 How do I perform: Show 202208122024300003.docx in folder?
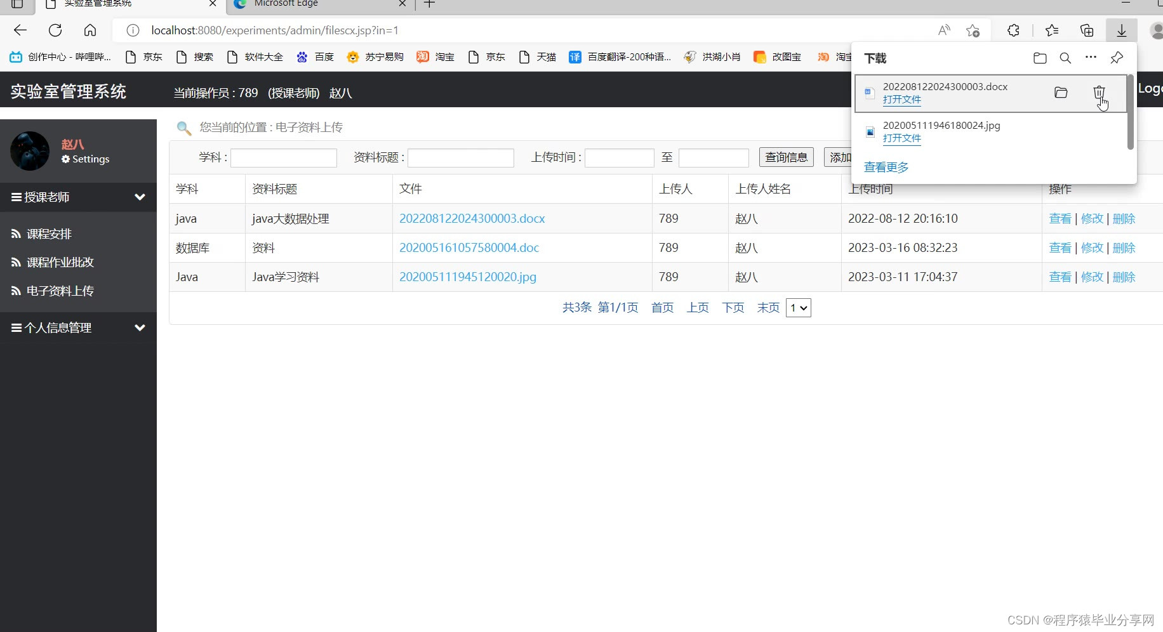pos(1061,93)
